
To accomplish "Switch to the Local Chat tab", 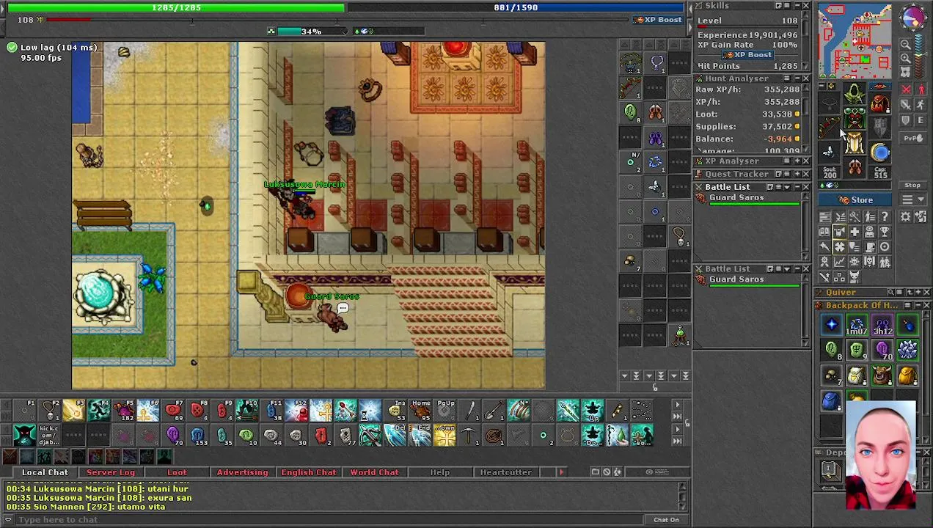I will tap(45, 472).
